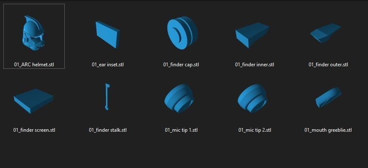The height and width of the screenshot is (168, 368).
Task: Select the 01_finder outer.stl filename
Action: coord(328,65)
